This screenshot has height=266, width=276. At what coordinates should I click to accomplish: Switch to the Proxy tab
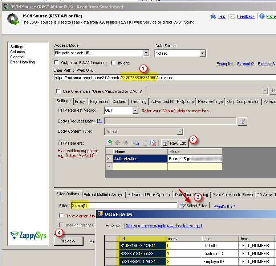[80, 101]
